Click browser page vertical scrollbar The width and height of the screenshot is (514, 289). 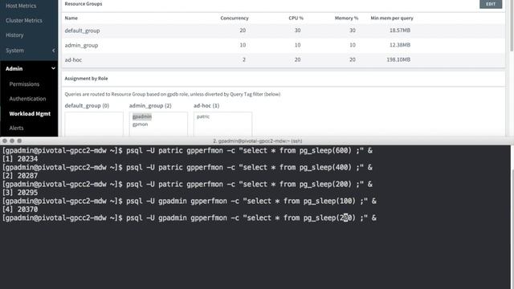512,26
